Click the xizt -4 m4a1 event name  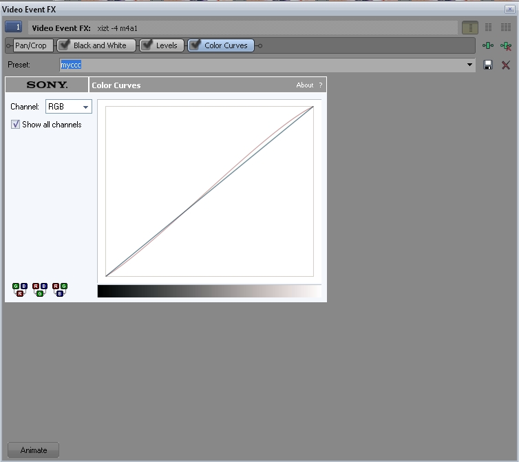pyautogui.click(x=117, y=28)
